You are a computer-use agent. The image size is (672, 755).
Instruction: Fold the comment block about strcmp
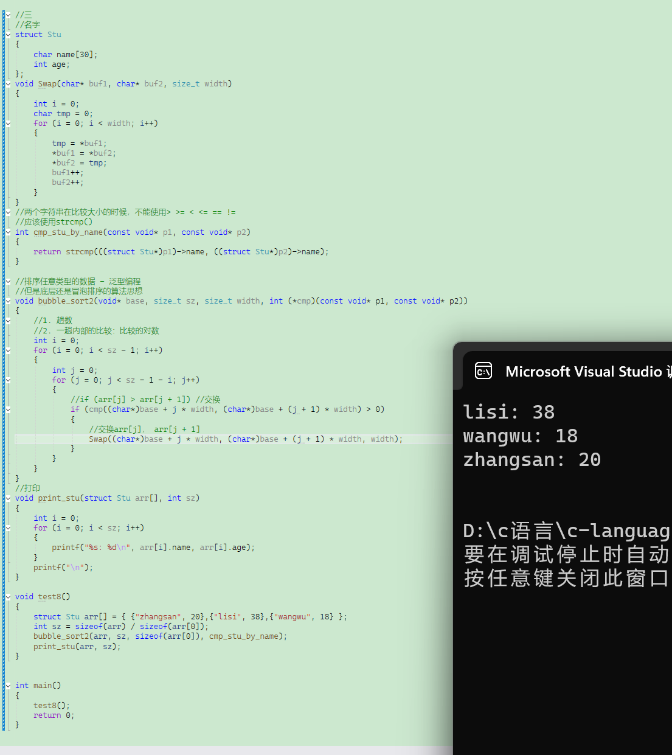(x=9, y=212)
